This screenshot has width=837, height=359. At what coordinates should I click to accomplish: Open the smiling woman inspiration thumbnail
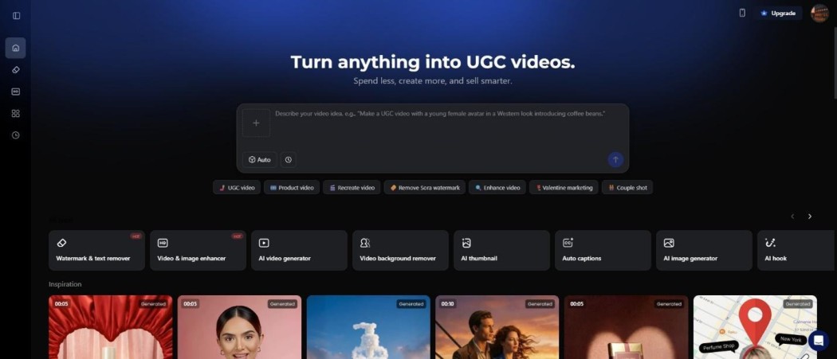tap(239, 327)
